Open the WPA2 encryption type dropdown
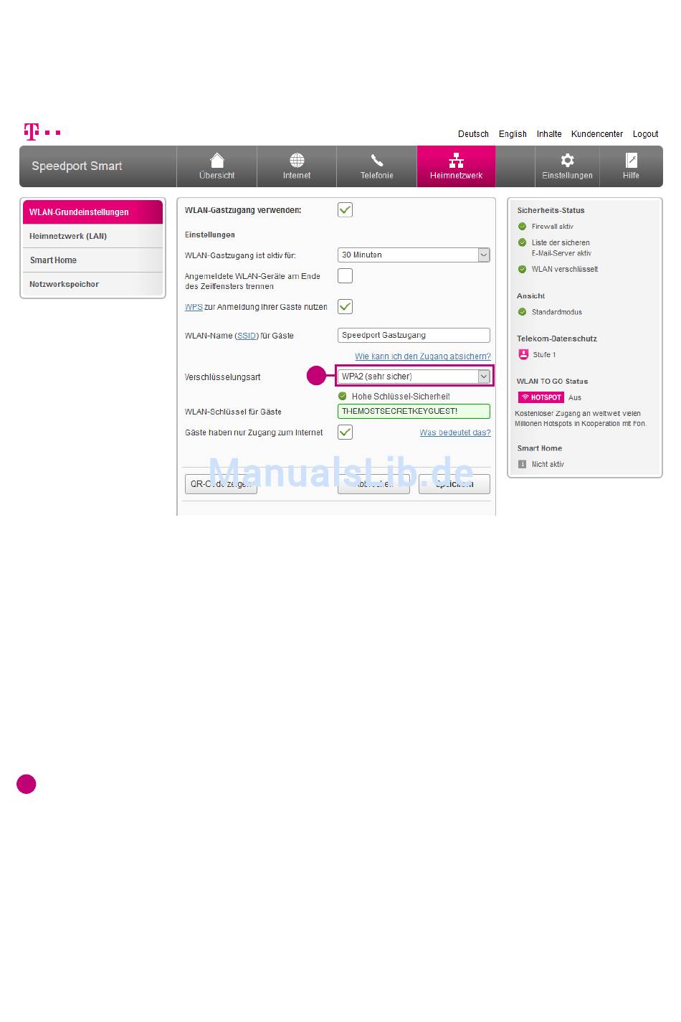Image resolution: width=681 pixels, height=1022 pixels. [x=414, y=377]
